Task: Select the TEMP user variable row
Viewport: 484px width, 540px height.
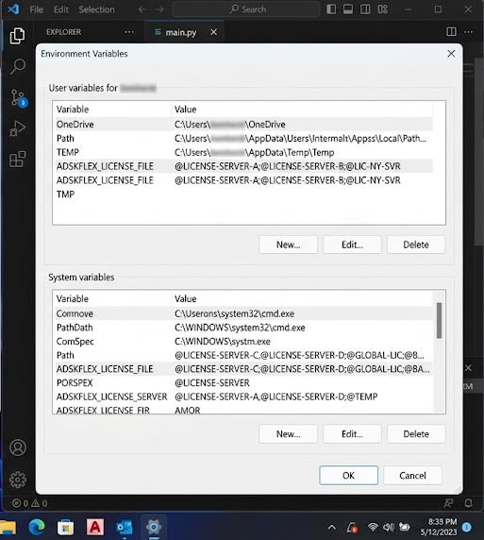Action: [243, 152]
